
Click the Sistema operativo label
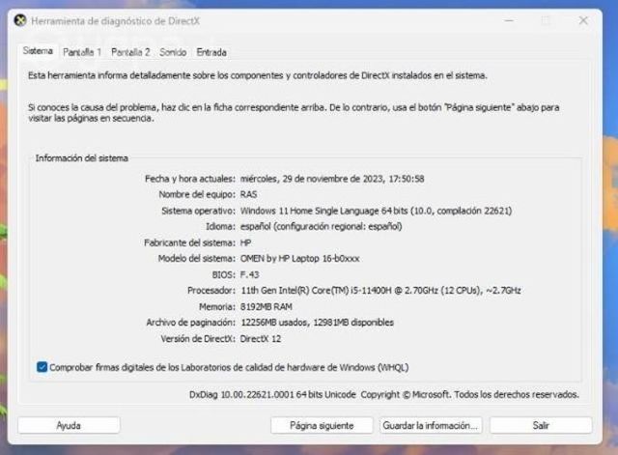click(199, 211)
